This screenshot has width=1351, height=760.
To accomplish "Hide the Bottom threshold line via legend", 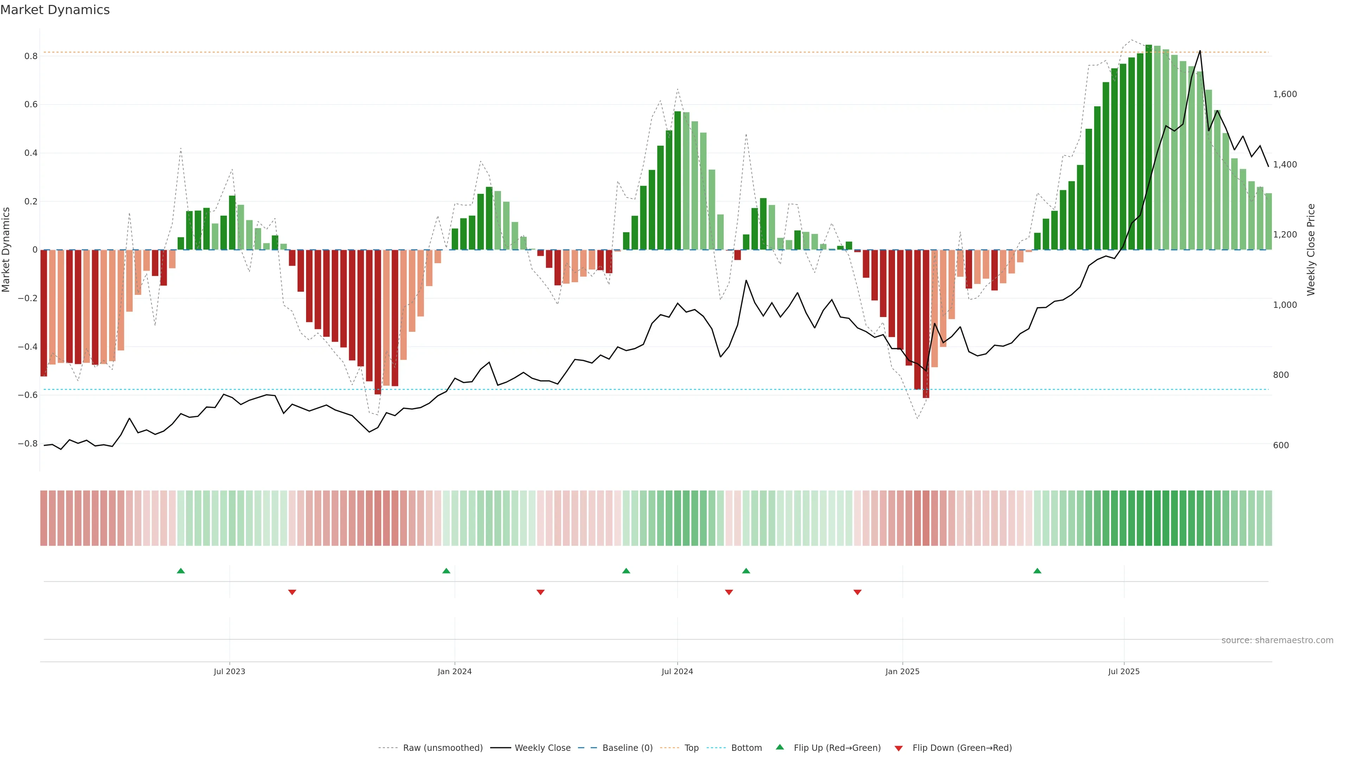I will [746, 748].
